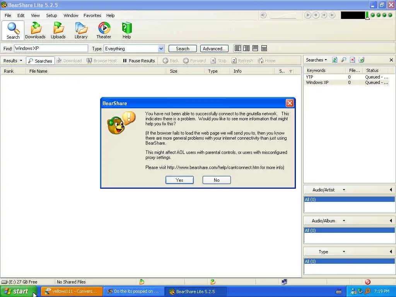Click No in the BearShare dialog
The width and height of the screenshot is (396, 297).
[217, 180]
